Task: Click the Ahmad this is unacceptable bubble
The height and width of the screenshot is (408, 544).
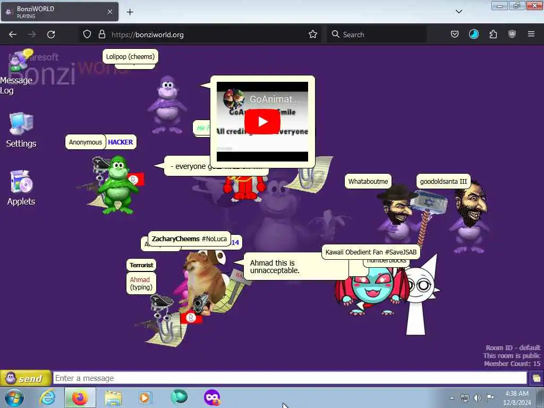Action: point(296,267)
